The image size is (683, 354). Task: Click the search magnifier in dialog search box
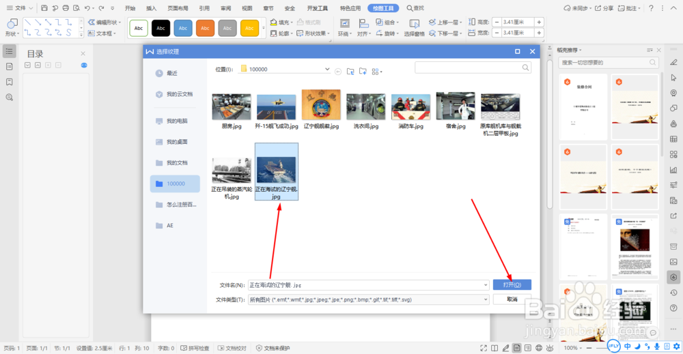[x=525, y=68]
